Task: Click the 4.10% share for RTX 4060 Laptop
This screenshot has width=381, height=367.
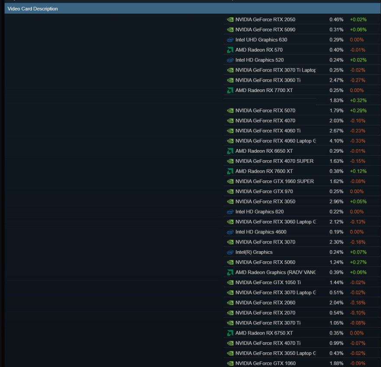Action: point(336,141)
